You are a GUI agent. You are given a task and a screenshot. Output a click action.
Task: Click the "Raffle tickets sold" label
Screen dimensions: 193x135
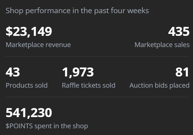tap(89, 85)
